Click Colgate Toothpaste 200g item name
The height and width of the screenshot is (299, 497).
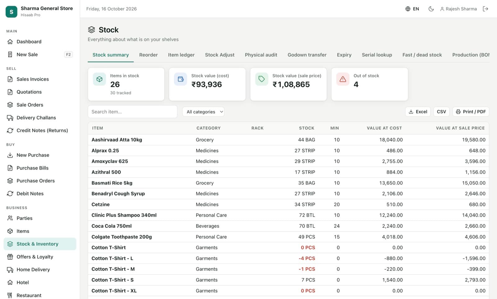(x=122, y=237)
